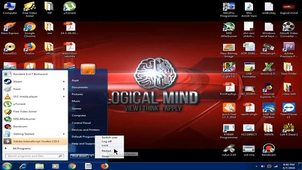Expand Steam submenu arrow in Start menu

tap(64, 82)
